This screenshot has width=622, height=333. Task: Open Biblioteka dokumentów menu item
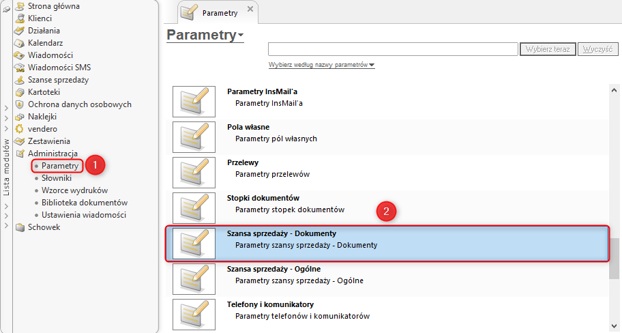(x=84, y=203)
